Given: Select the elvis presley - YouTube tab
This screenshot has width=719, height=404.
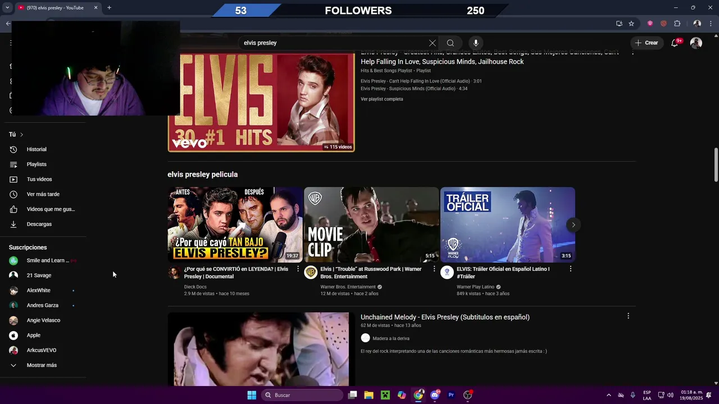Looking at the screenshot, I should click(58, 8).
